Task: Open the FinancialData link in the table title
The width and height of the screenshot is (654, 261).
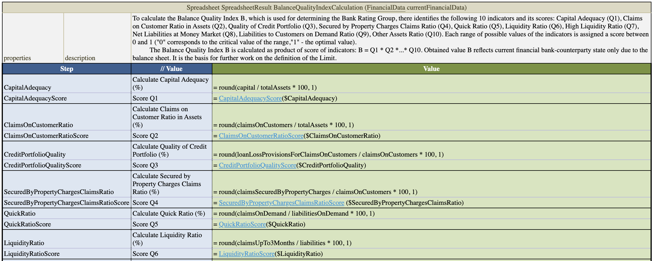Action: click(x=386, y=8)
